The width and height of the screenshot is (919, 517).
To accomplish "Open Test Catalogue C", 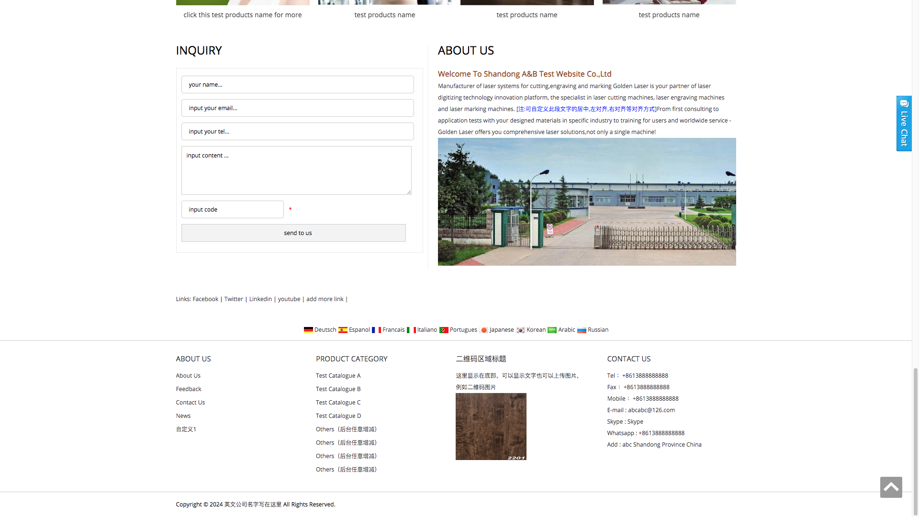I will point(338,403).
